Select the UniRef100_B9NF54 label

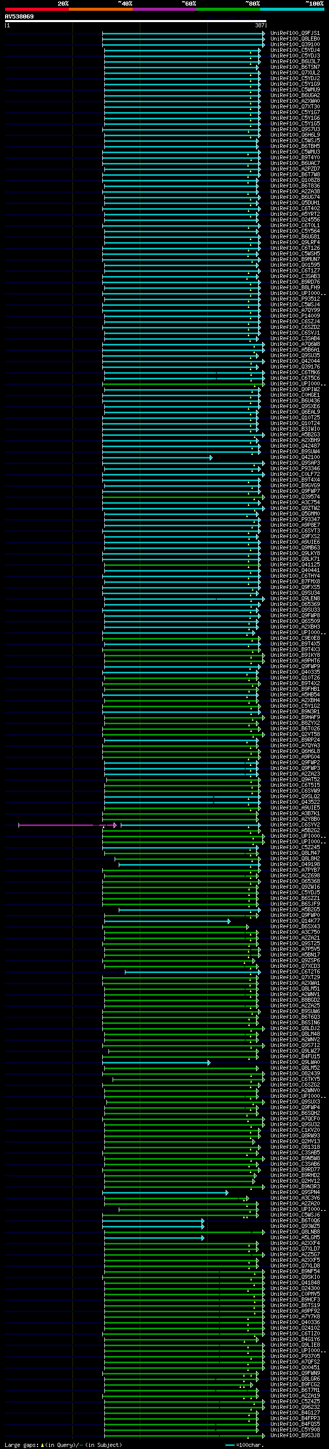point(295,1272)
